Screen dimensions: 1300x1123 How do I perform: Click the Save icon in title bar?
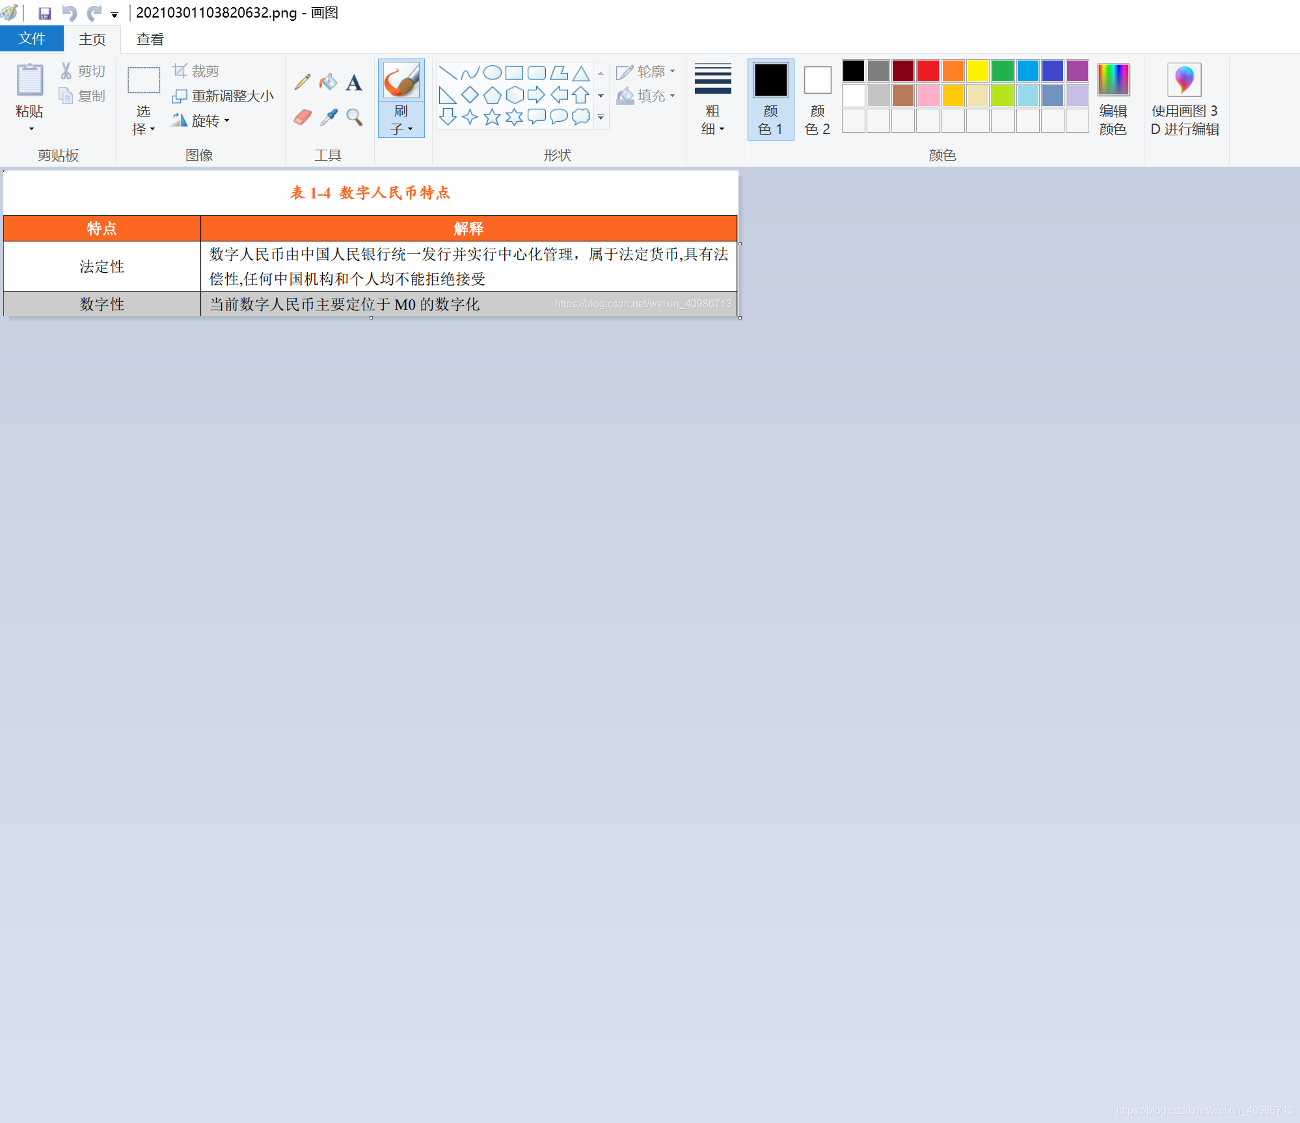click(45, 13)
